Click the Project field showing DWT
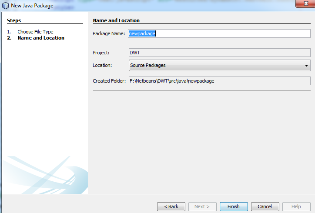This screenshot has width=315, height=213. [x=219, y=53]
